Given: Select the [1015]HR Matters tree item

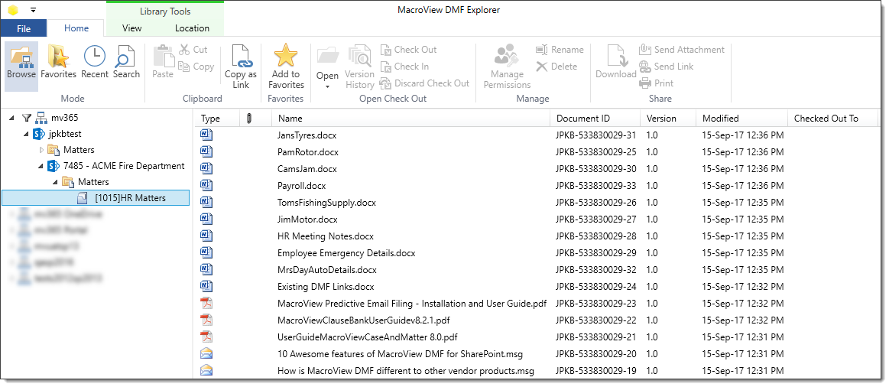Looking at the screenshot, I should pos(96,198).
